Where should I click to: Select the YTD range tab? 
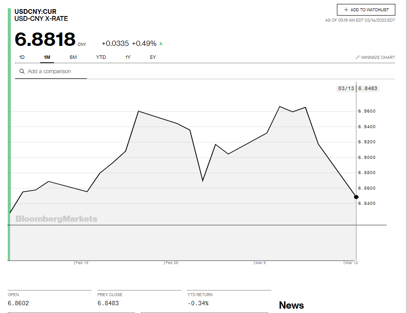(x=101, y=57)
